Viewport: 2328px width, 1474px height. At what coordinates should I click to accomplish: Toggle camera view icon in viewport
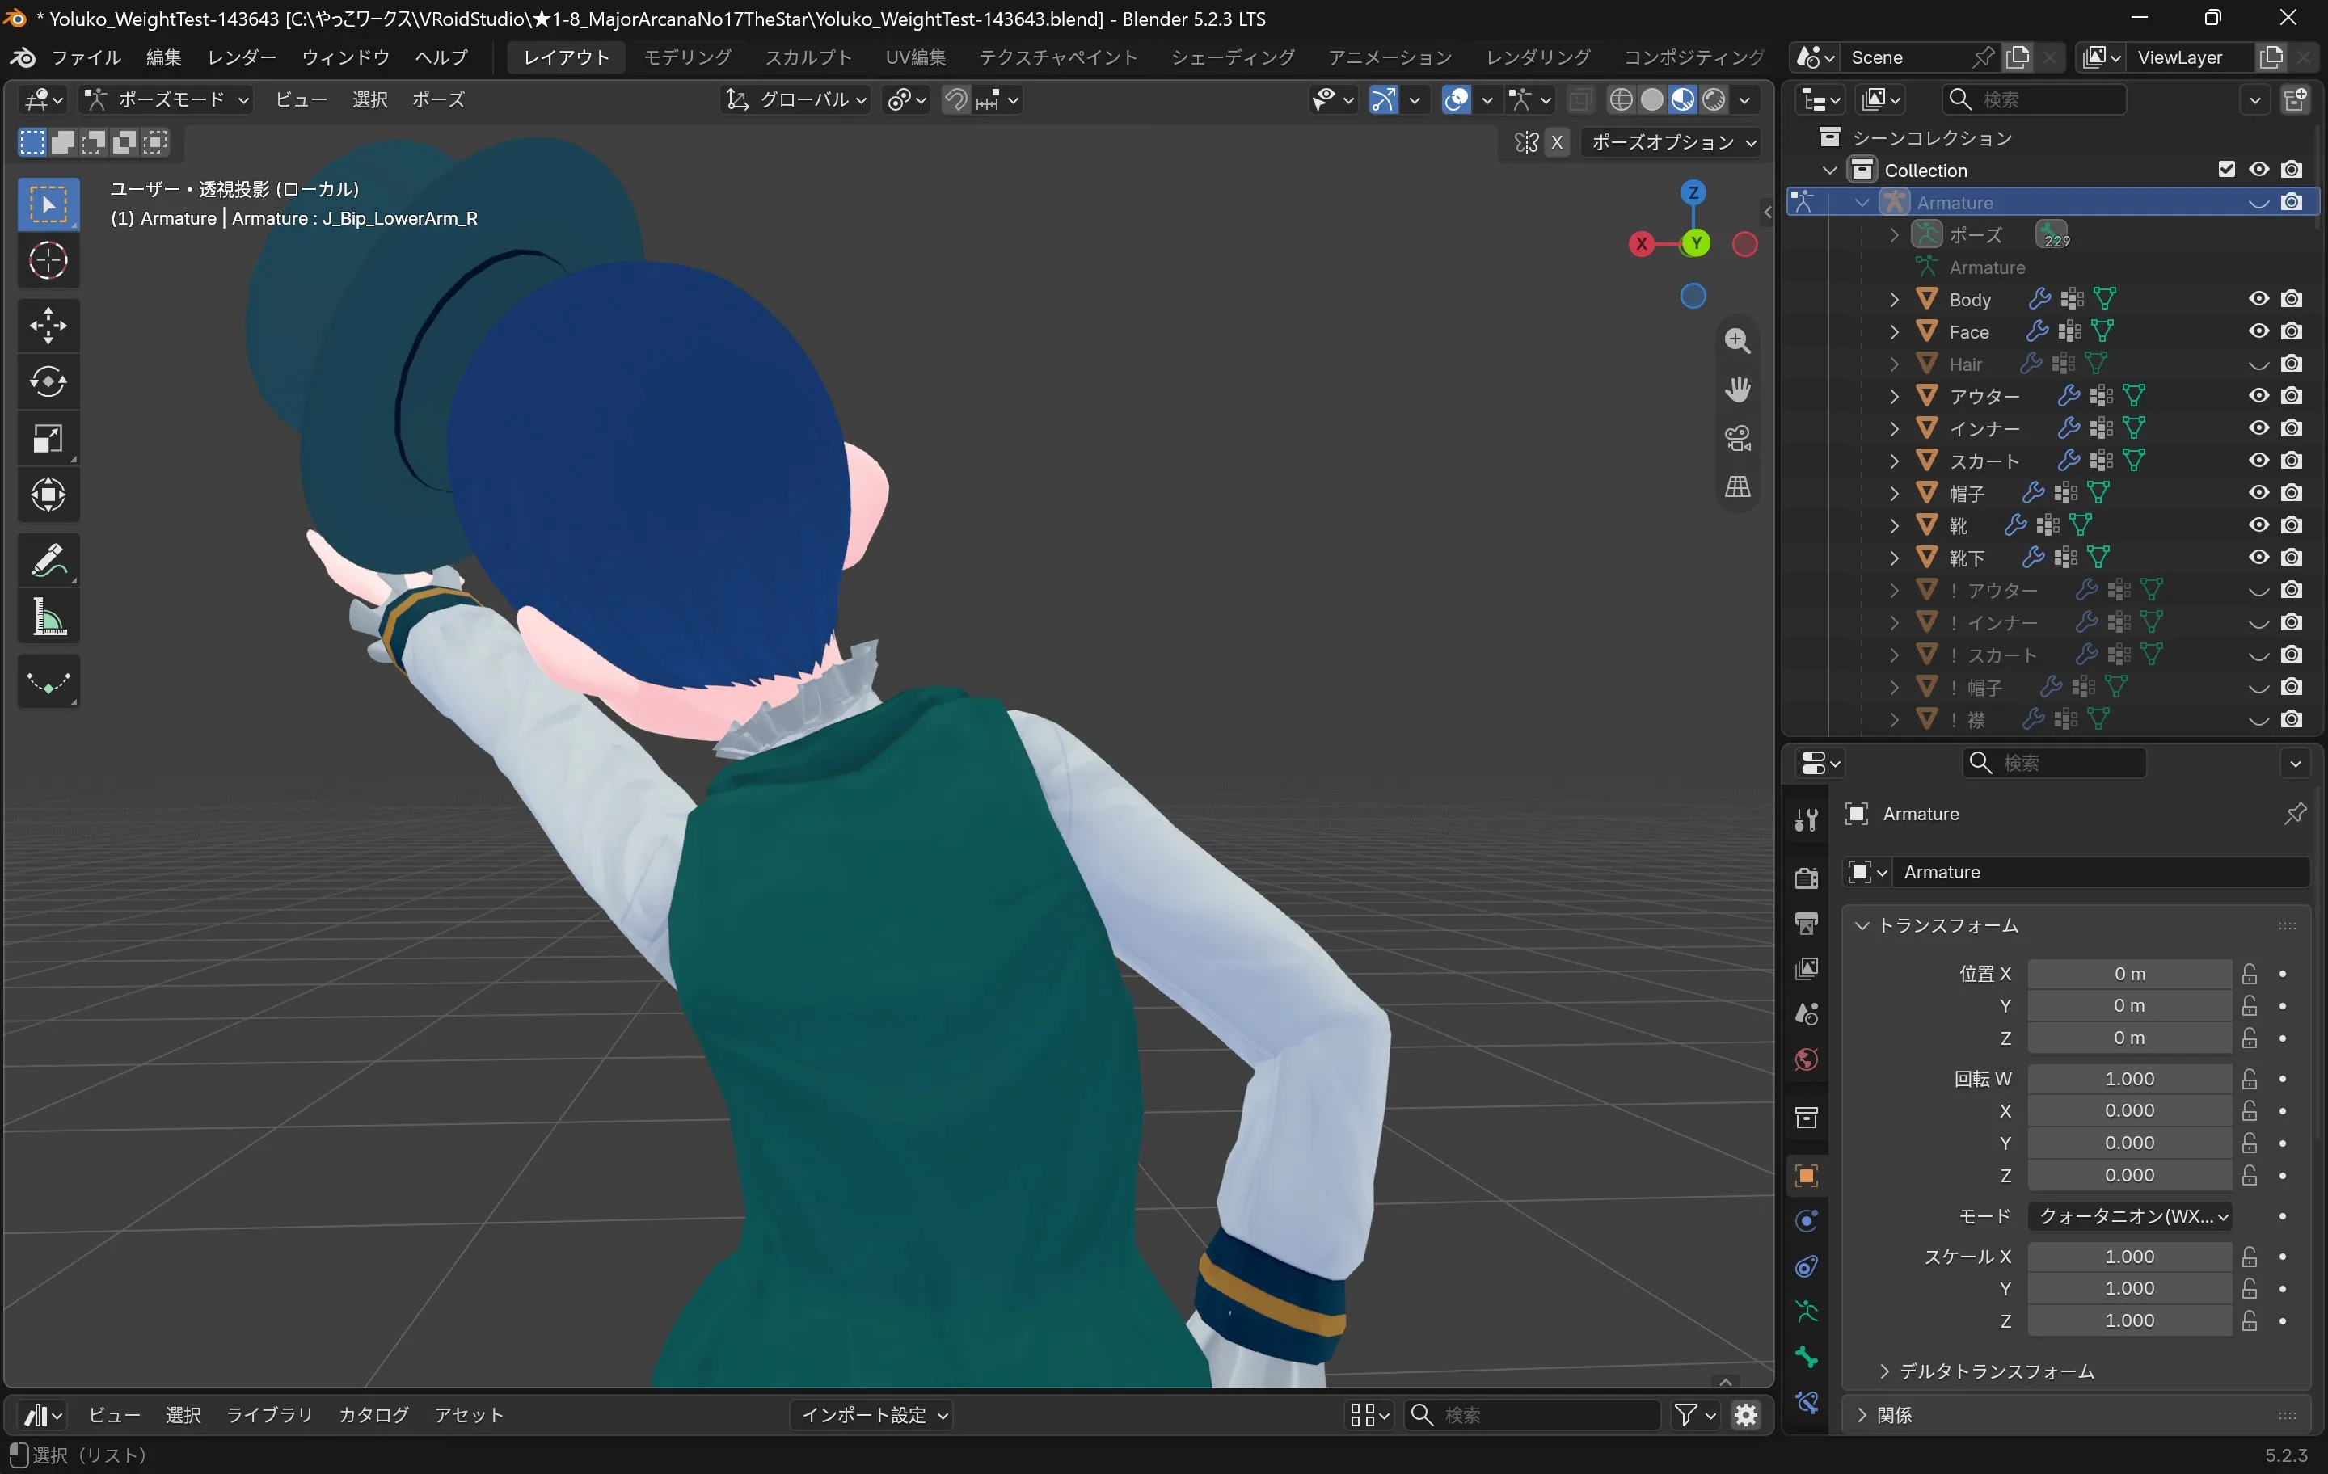point(1737,438)
